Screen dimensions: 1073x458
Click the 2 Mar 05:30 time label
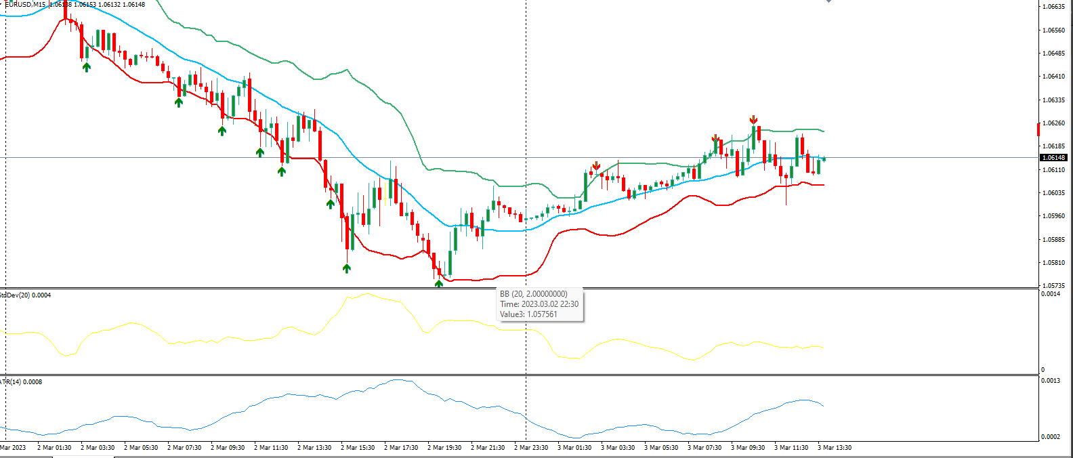[x=141, y=447]
